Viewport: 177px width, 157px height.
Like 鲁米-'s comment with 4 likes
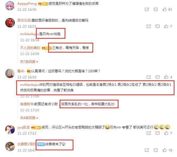click(166, 77)
